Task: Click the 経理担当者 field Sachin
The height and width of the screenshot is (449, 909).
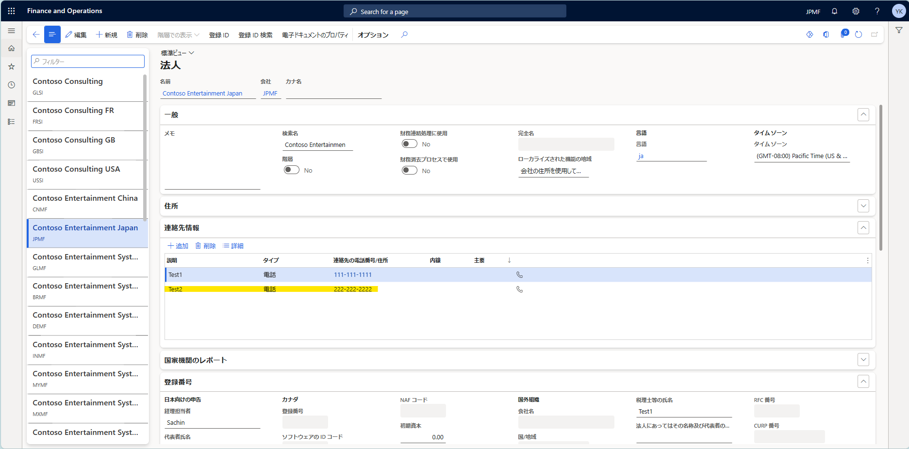Action: (x=212, y=423)
